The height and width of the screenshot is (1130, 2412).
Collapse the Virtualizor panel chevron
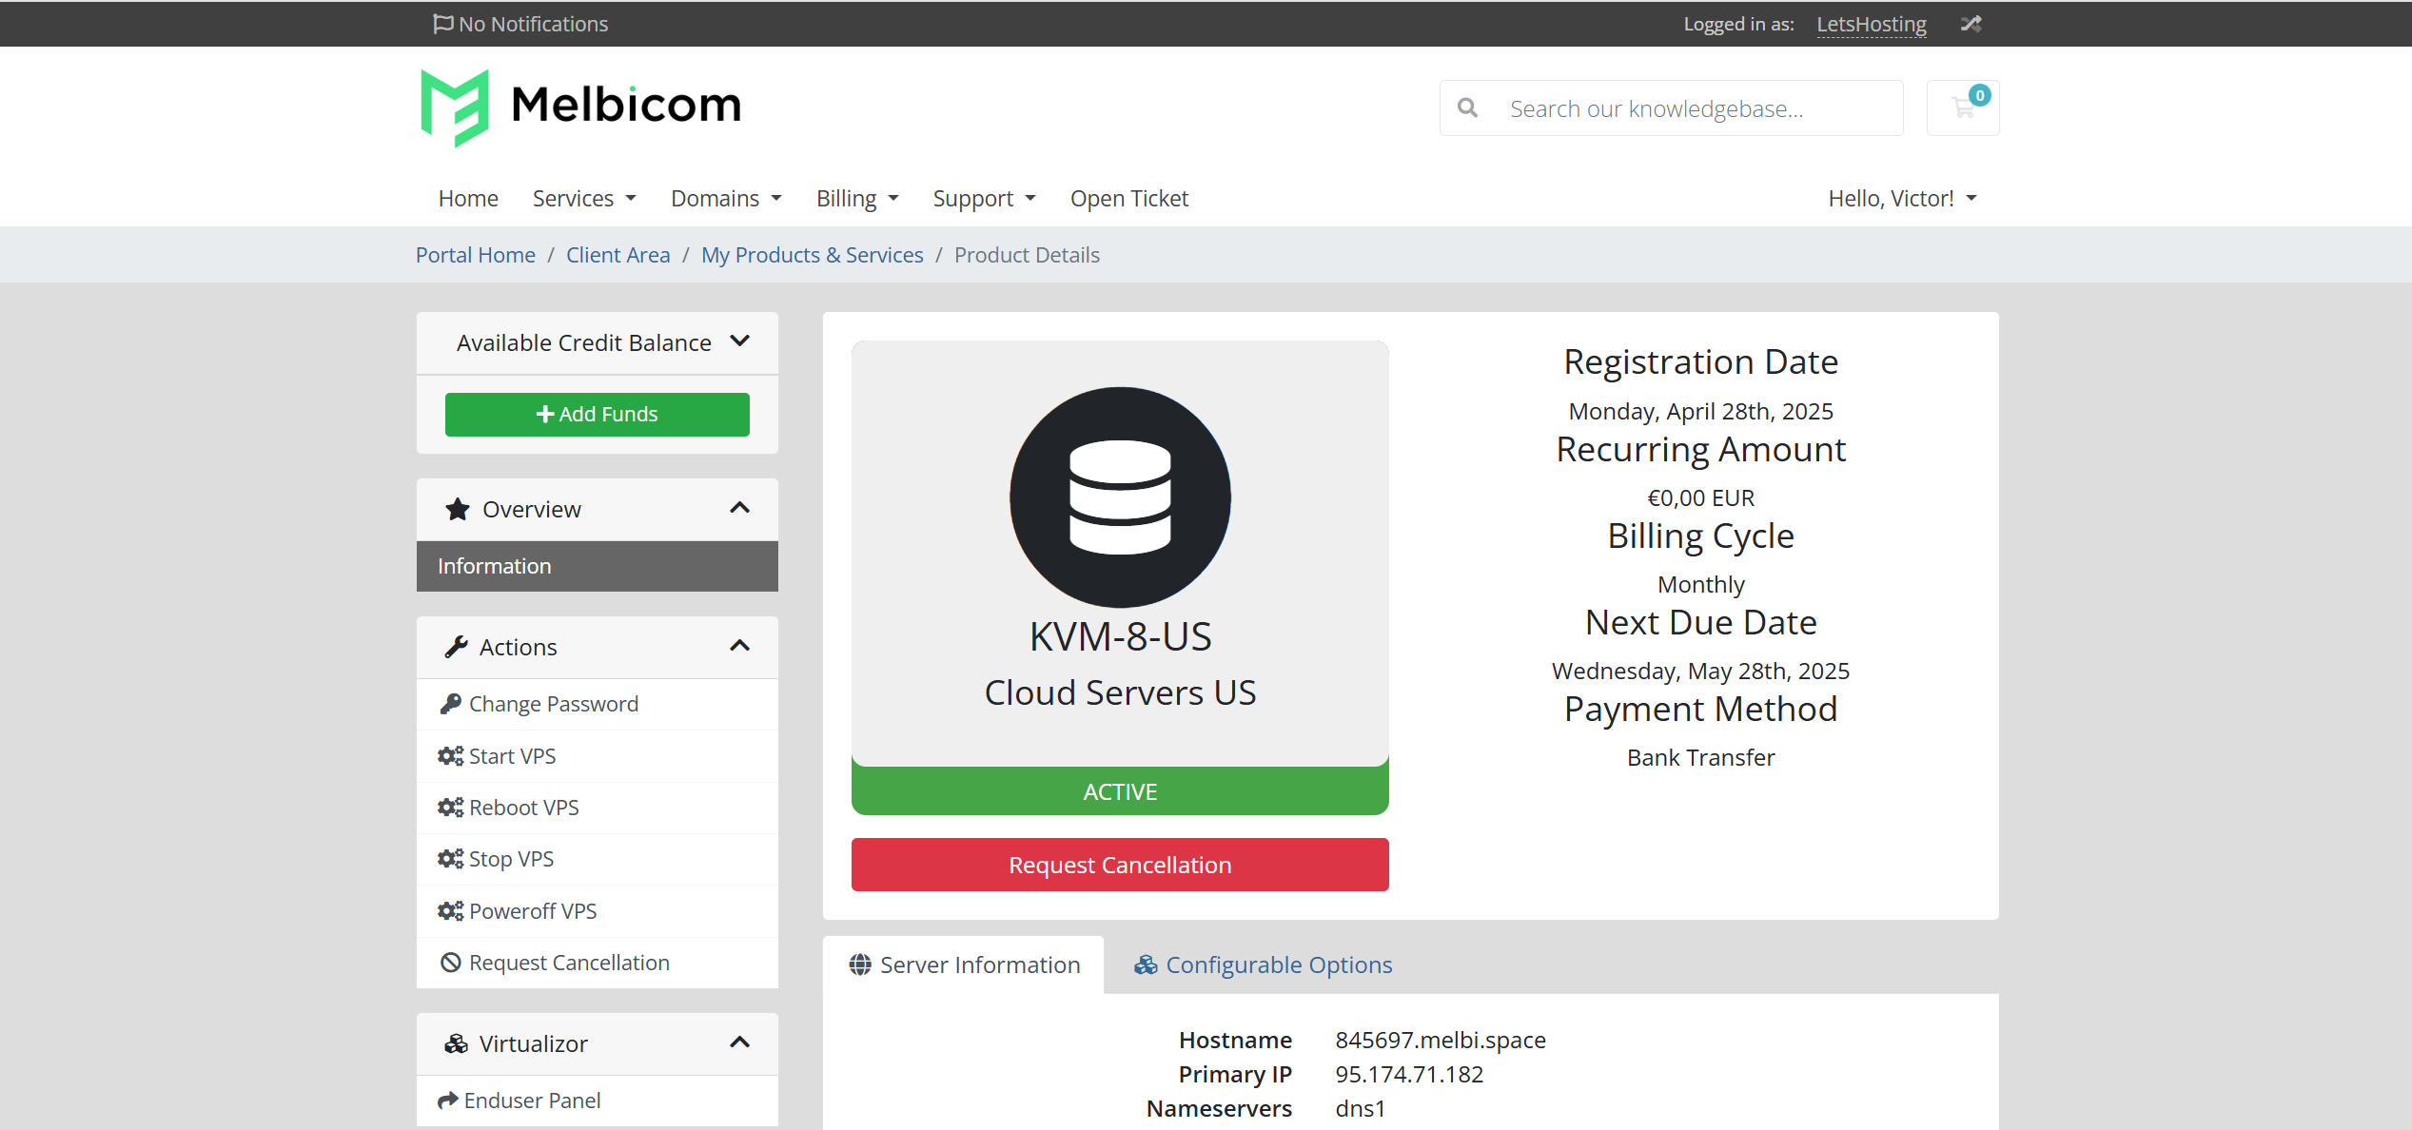tap(739, 1042)
